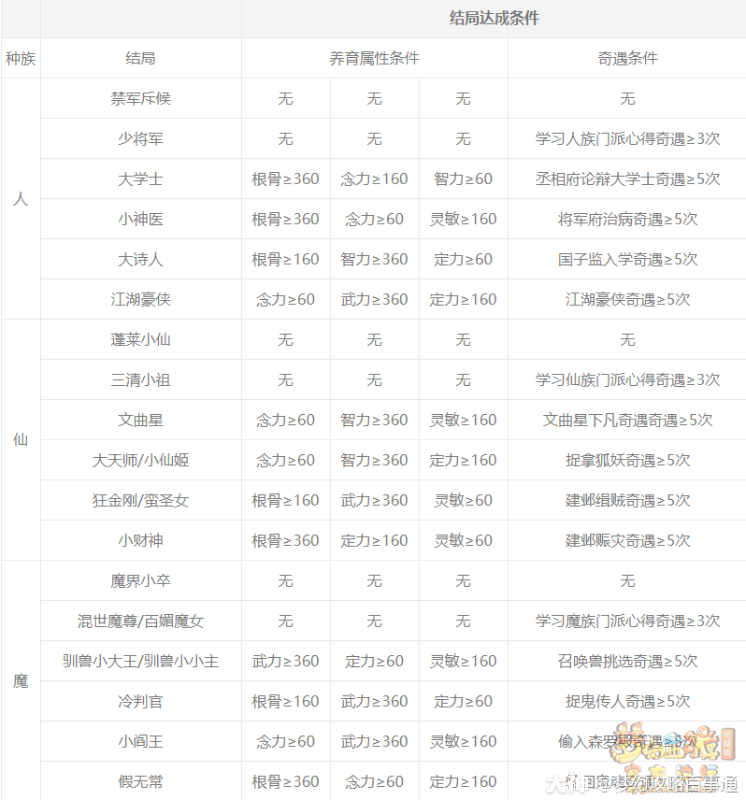Select the 丞相府论辩大学士奇遇≥5次 condition
Viewport: 746px width, 800px height.
pos(627,179)
